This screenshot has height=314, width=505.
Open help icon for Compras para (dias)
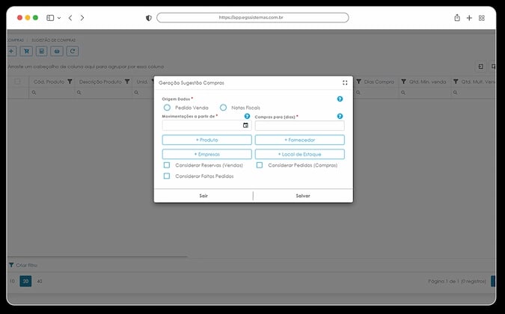tap(340, 116)
